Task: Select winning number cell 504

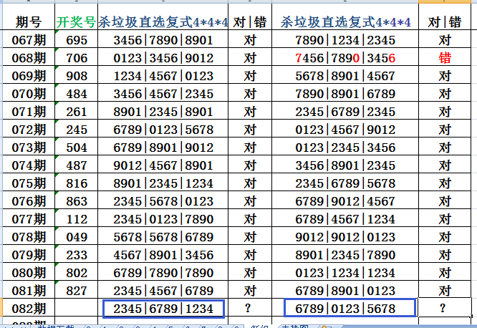Action: point(77,148)
